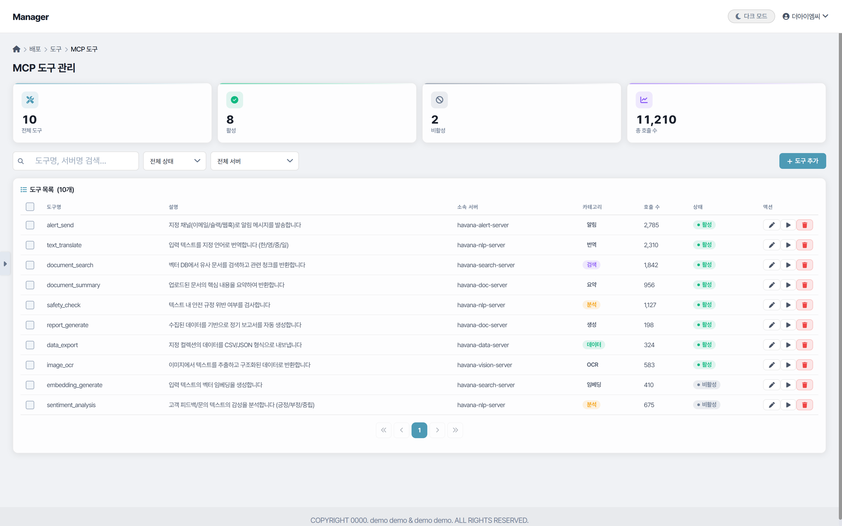842x526 pixels.
Task: Open the 전체 서버 server filter dropdown
Action: click(x=254, y=161)
